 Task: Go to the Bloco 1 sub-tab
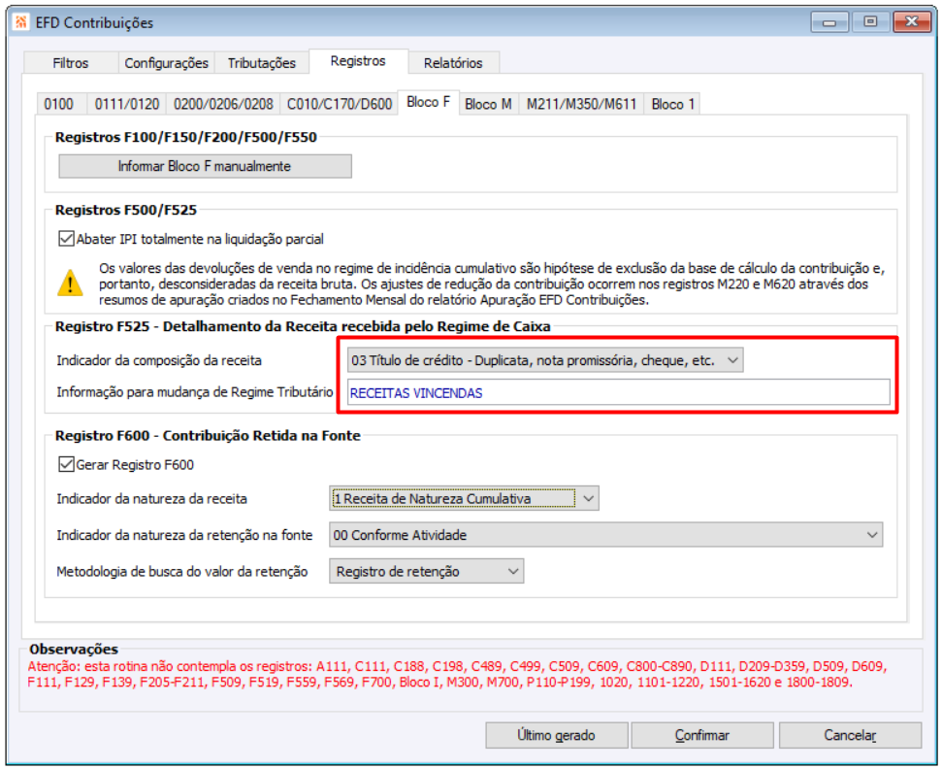(x=673, y=104)
